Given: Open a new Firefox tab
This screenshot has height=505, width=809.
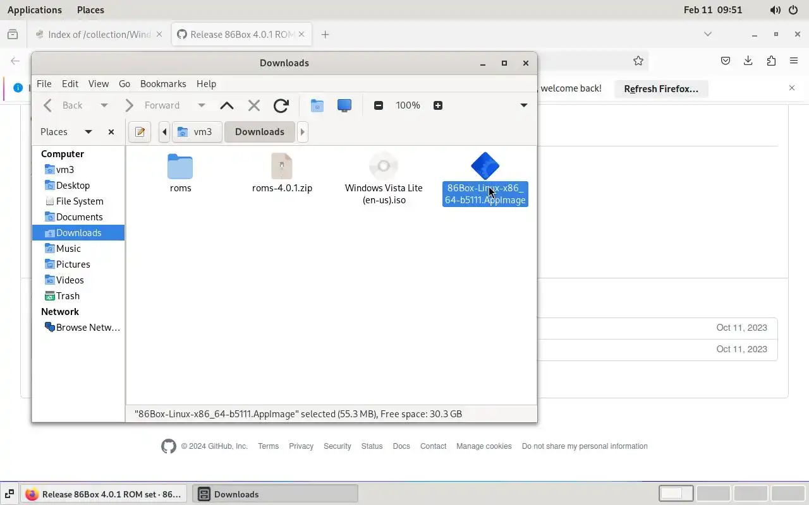Looking at the screenshot, I should pyautogui.click(x=325, y=34).
